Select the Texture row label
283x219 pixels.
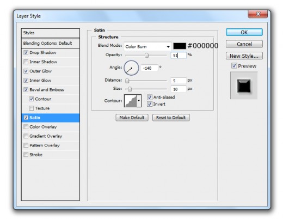(42, 108)
